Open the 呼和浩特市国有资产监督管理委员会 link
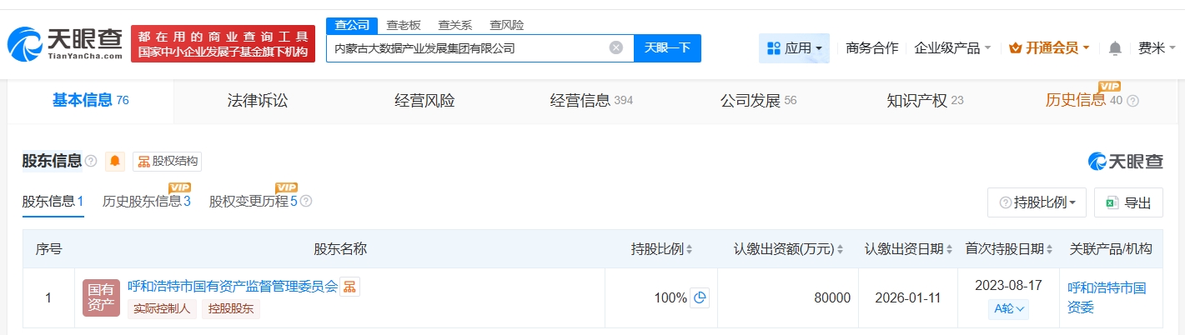Viewport: 1185px width, 335px height. [233, 287]
